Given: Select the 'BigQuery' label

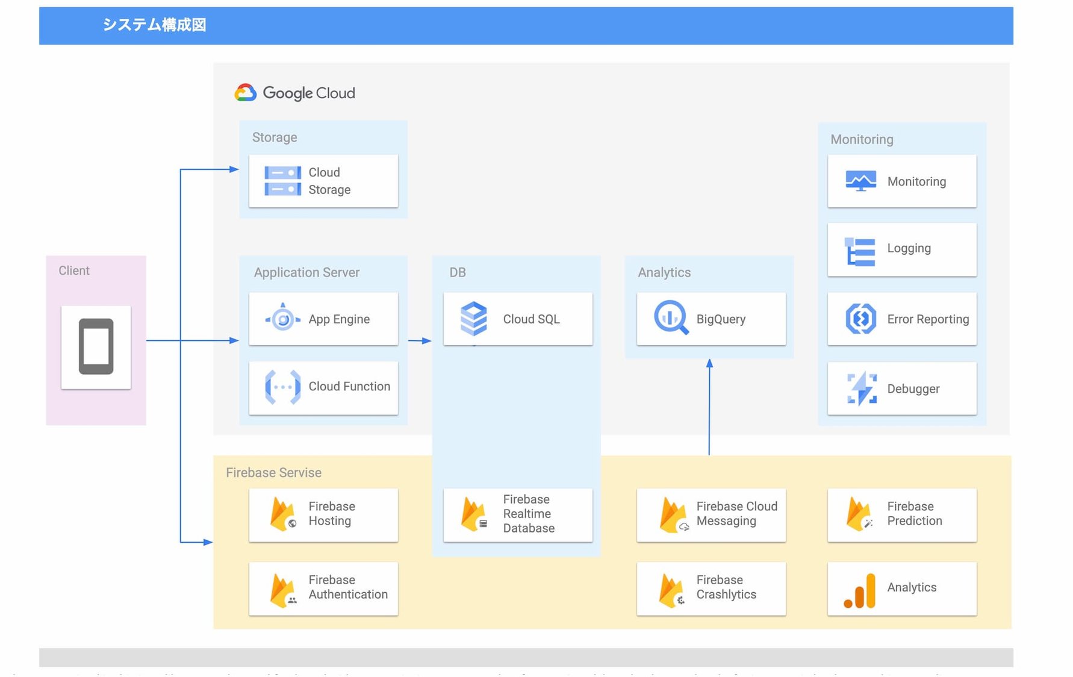Looking at the screenshot, I should coord(721,319).
